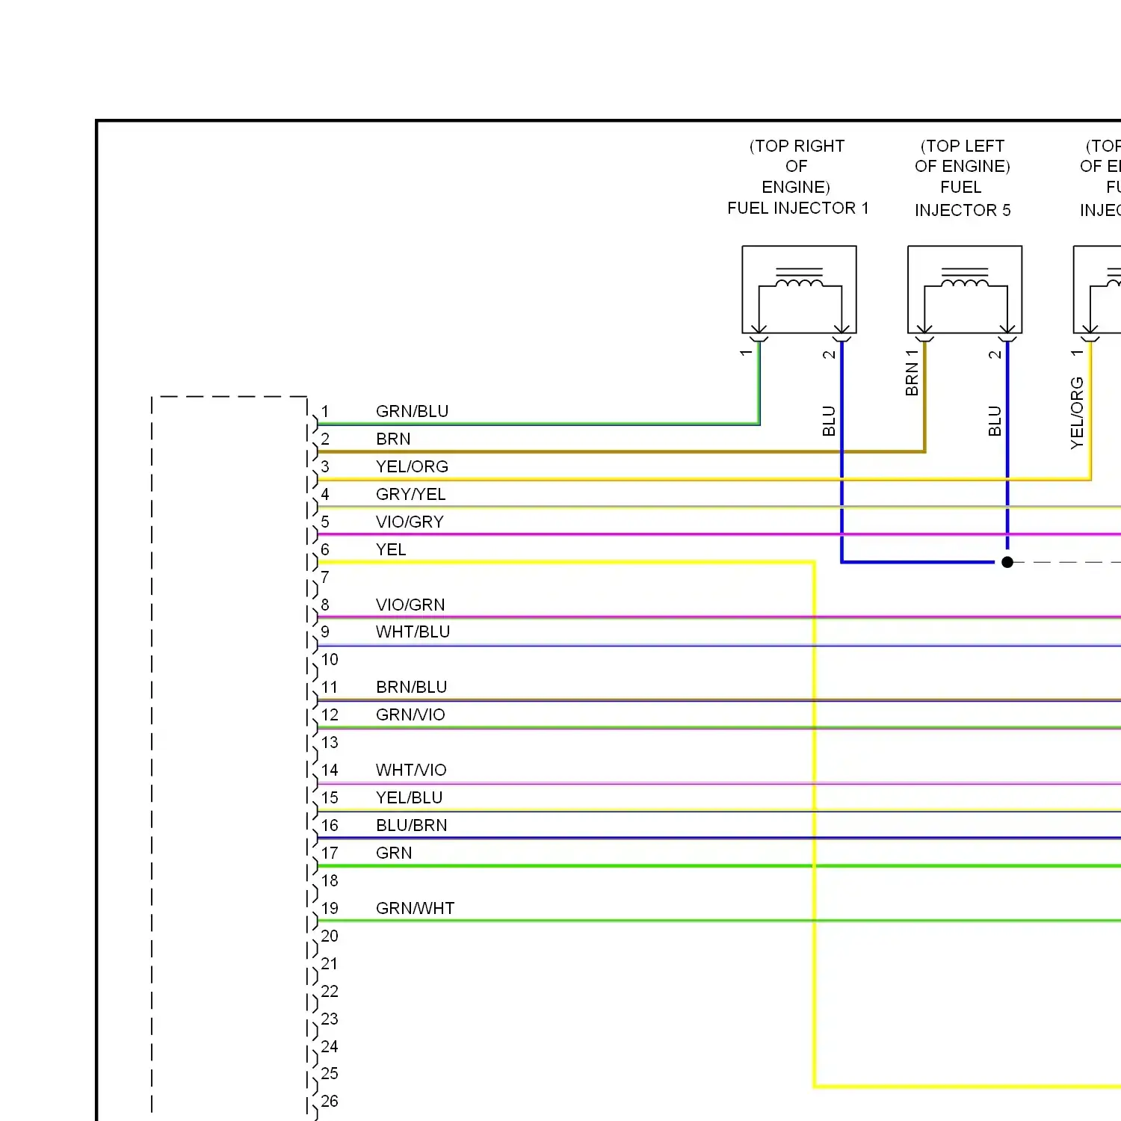1121x1121 pixels.
Task: Click the VIO/GRN wire label
Action: click(x=410, y=605)
